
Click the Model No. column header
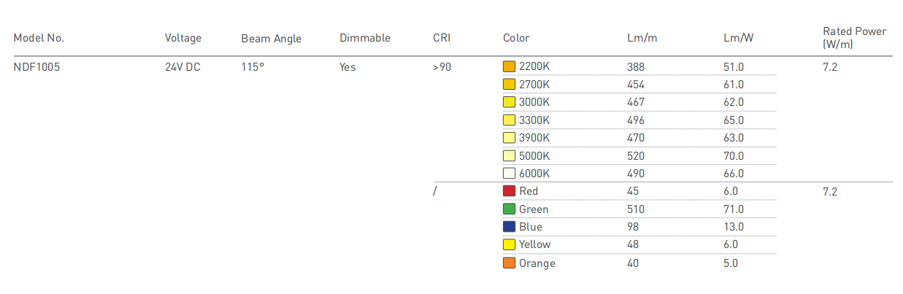coord(44,38)
